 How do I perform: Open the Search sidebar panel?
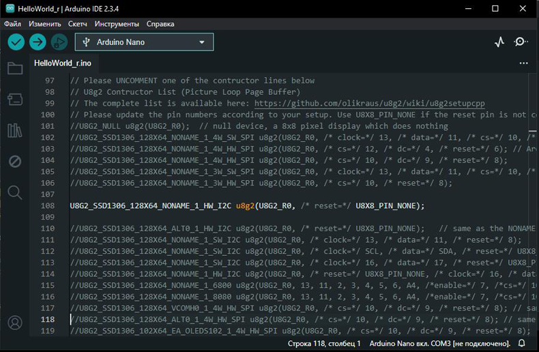(15, 192)
